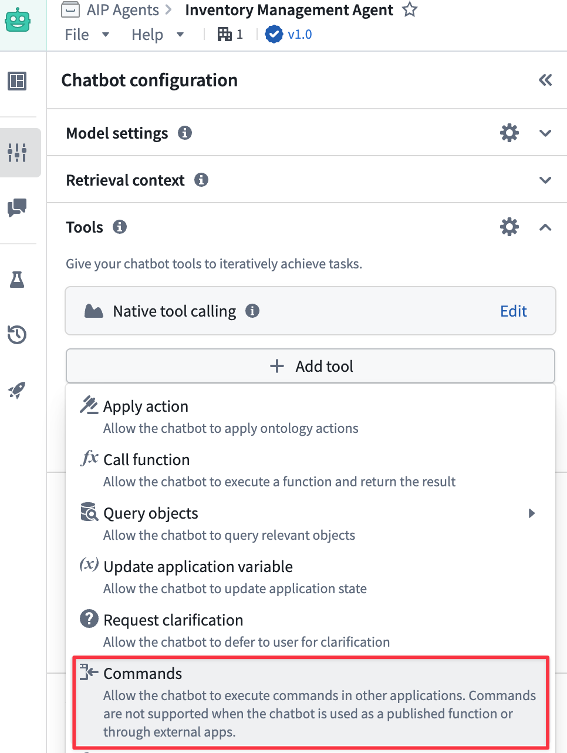Open the chat conversations panel
The height and width of the screenshot is (753, 567).
click(18, 207)
